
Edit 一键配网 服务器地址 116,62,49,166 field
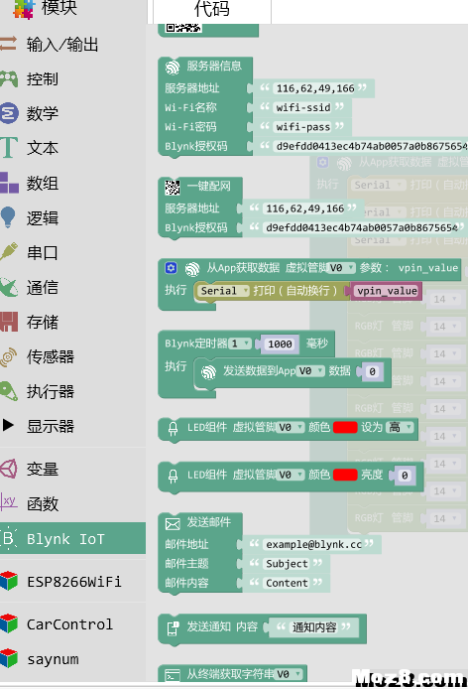pos(304,208)
